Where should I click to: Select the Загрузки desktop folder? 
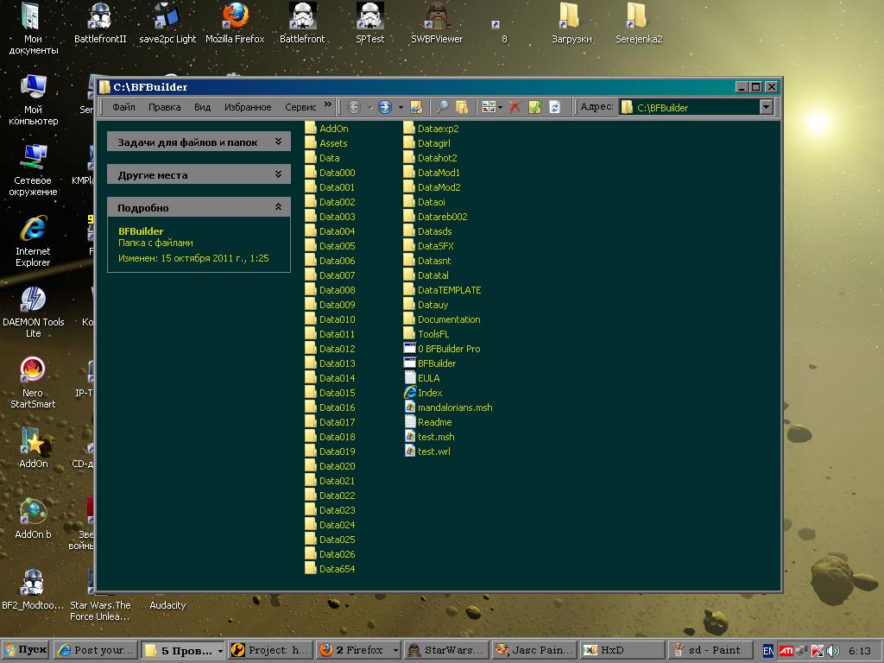571,23
